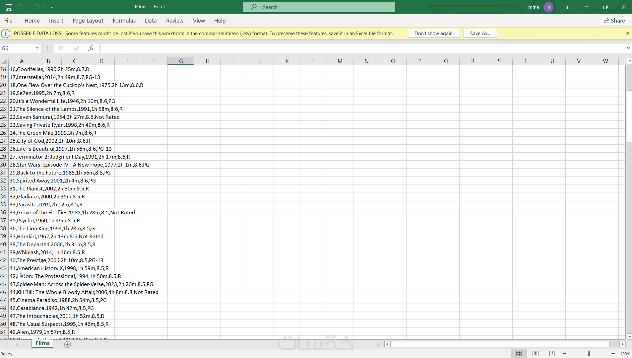Click the mina account avatar
The image size is (632, 358).
[548, 7]
